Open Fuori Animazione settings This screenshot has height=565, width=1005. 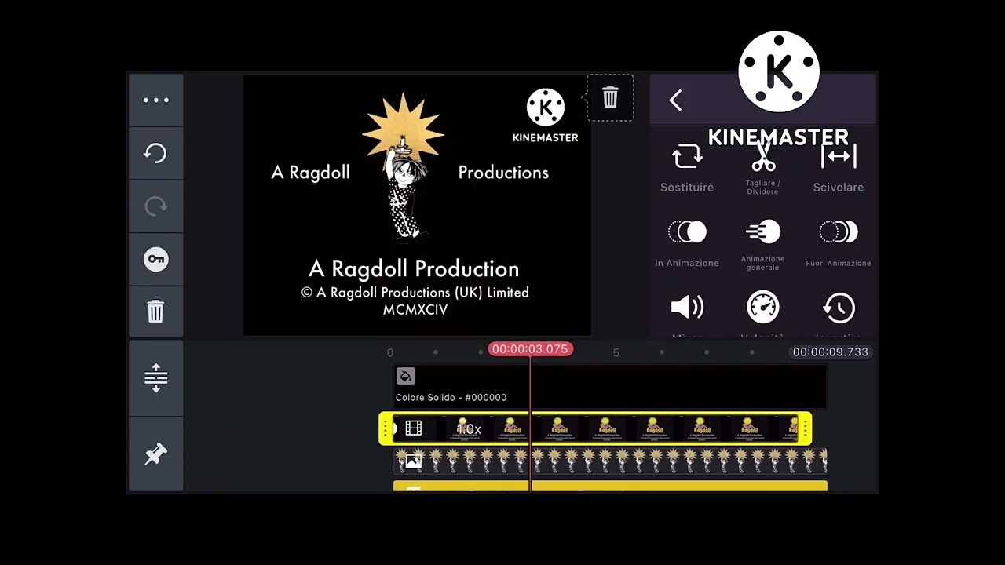(x=838, y=243)
